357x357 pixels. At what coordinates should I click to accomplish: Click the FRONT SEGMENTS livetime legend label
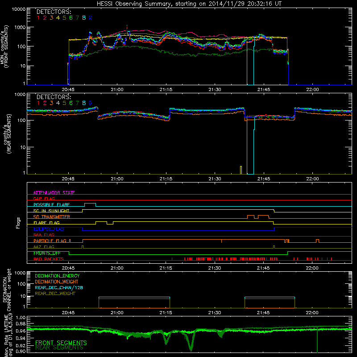tap(61, 343)
